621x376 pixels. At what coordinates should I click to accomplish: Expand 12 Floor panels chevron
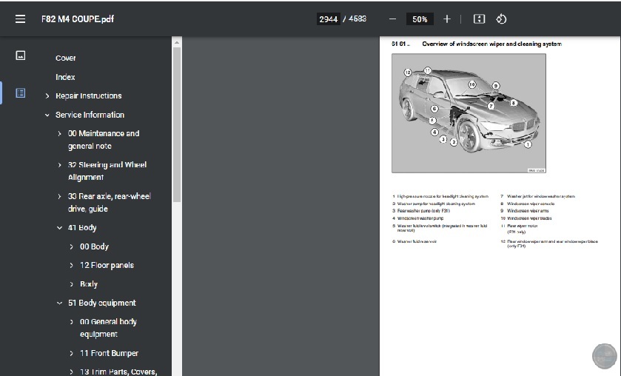point(71,266)
